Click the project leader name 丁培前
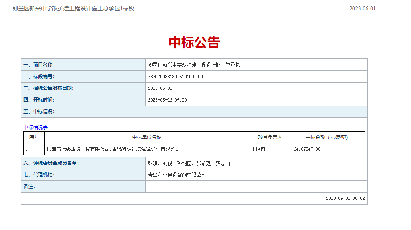Image resolution: width=411 pixels, height=230 pixels. (x=258, y=149)
